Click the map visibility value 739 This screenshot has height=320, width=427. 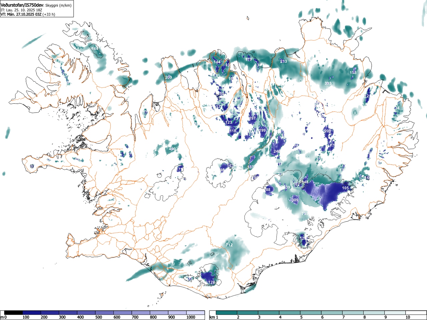305,214
